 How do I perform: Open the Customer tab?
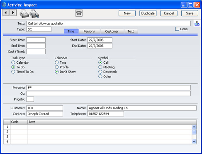point(112,31)
